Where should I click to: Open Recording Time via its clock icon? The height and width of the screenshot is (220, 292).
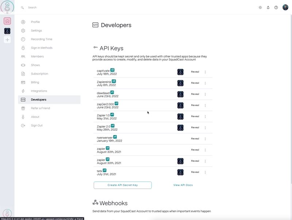tap(23, 39)
